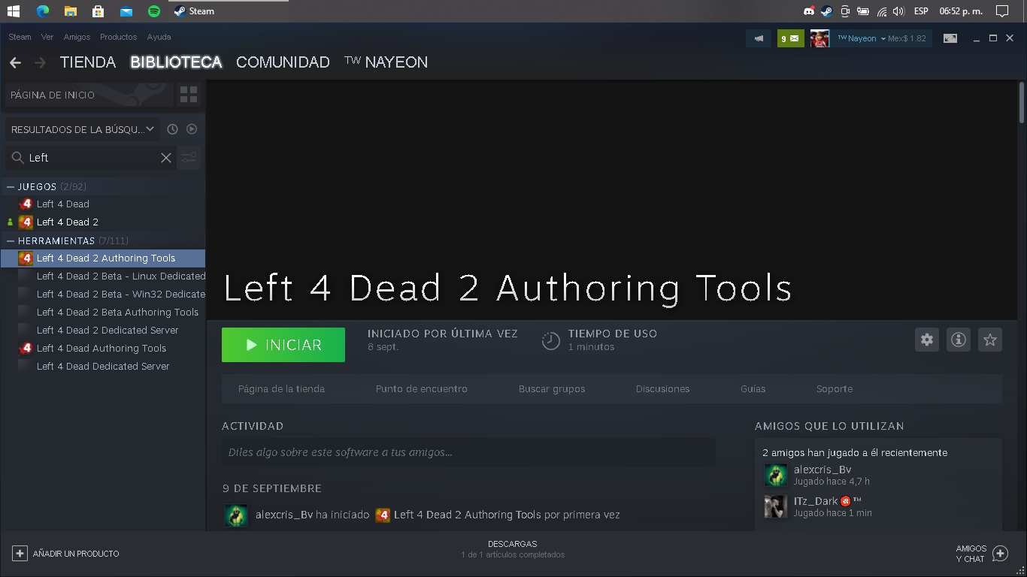Collapse the JUEGOS category
1027x577 pixels.
click(x=11, y=186)
